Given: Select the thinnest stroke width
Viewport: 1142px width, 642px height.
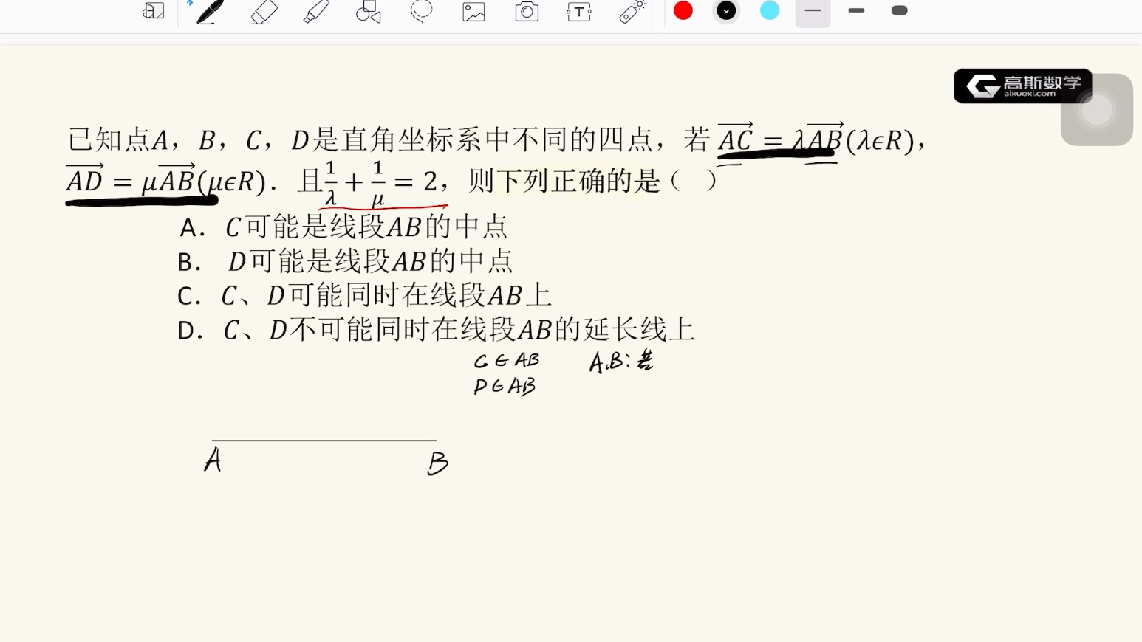Looking at the screenshot, I should coord(813,11).
